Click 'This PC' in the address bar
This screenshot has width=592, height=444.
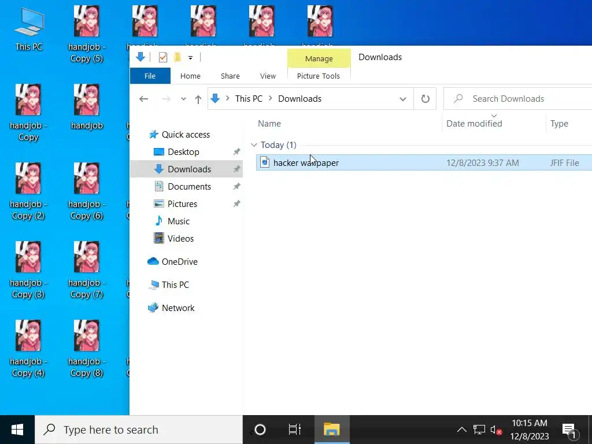249,98
